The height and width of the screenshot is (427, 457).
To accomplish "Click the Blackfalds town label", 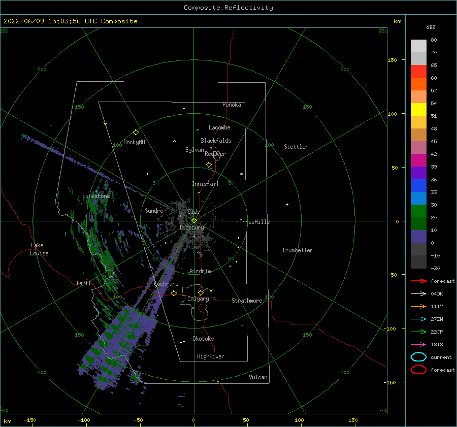I will 216,141.
